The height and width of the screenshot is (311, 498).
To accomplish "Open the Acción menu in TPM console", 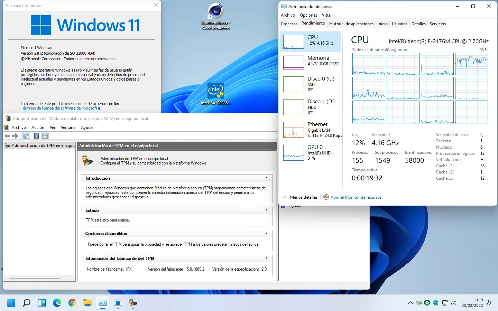I will pyautogui.click(x=38, y=128).
